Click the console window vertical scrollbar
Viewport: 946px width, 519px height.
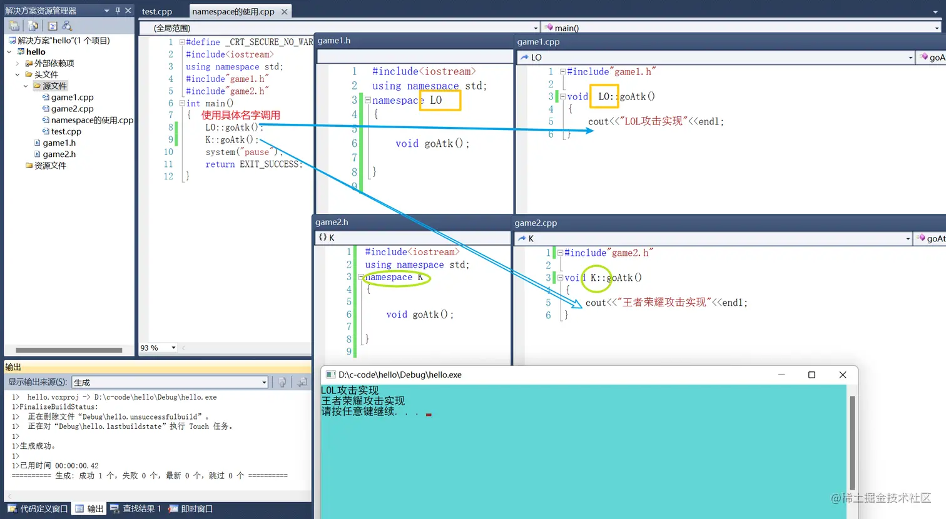852,443
